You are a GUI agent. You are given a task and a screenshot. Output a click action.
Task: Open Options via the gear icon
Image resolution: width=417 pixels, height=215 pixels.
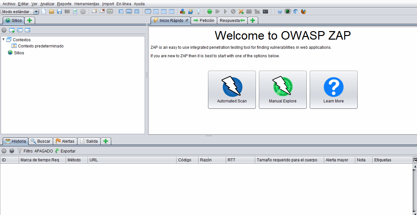pyautogui.click(x=83, y=11)
